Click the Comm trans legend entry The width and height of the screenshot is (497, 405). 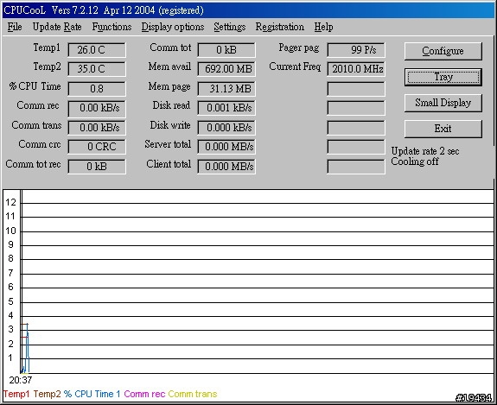(193, 394)
